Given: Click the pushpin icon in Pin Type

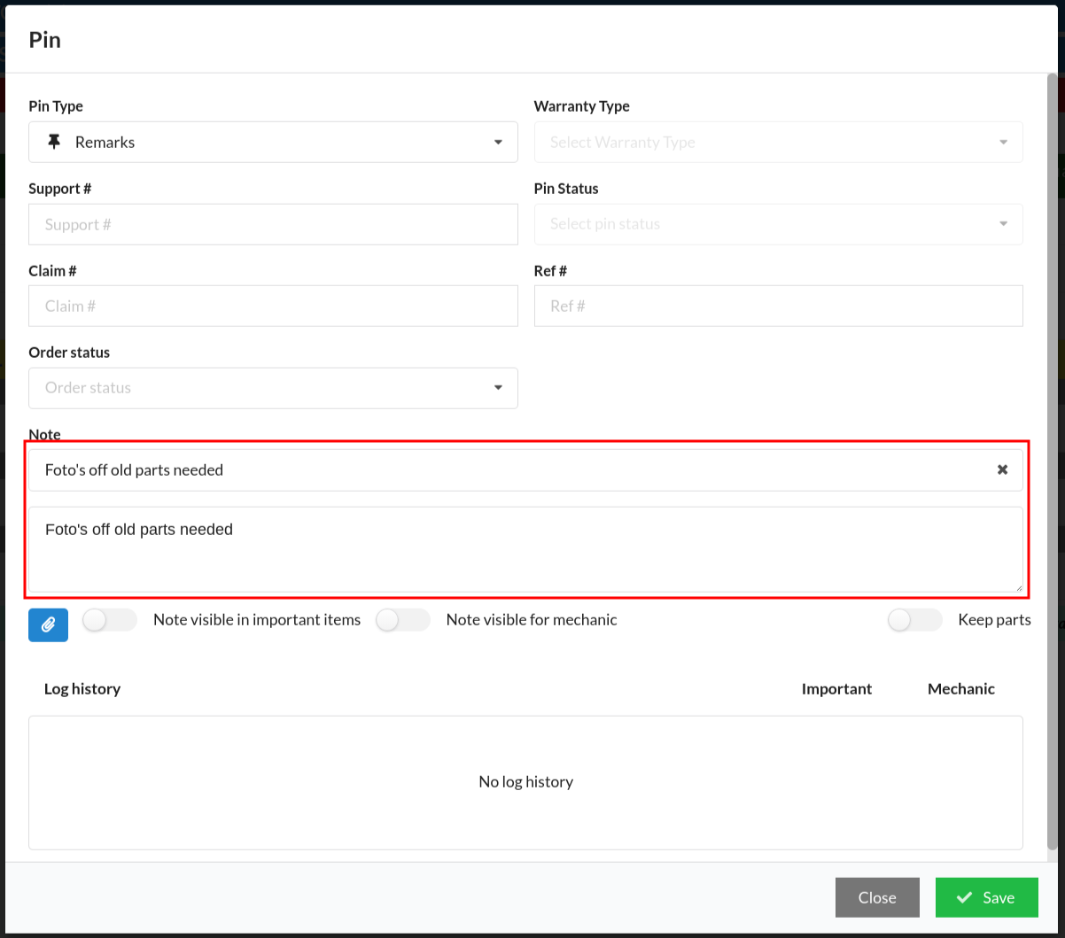Looking at the screenshot, I should [x=54, y=142].
